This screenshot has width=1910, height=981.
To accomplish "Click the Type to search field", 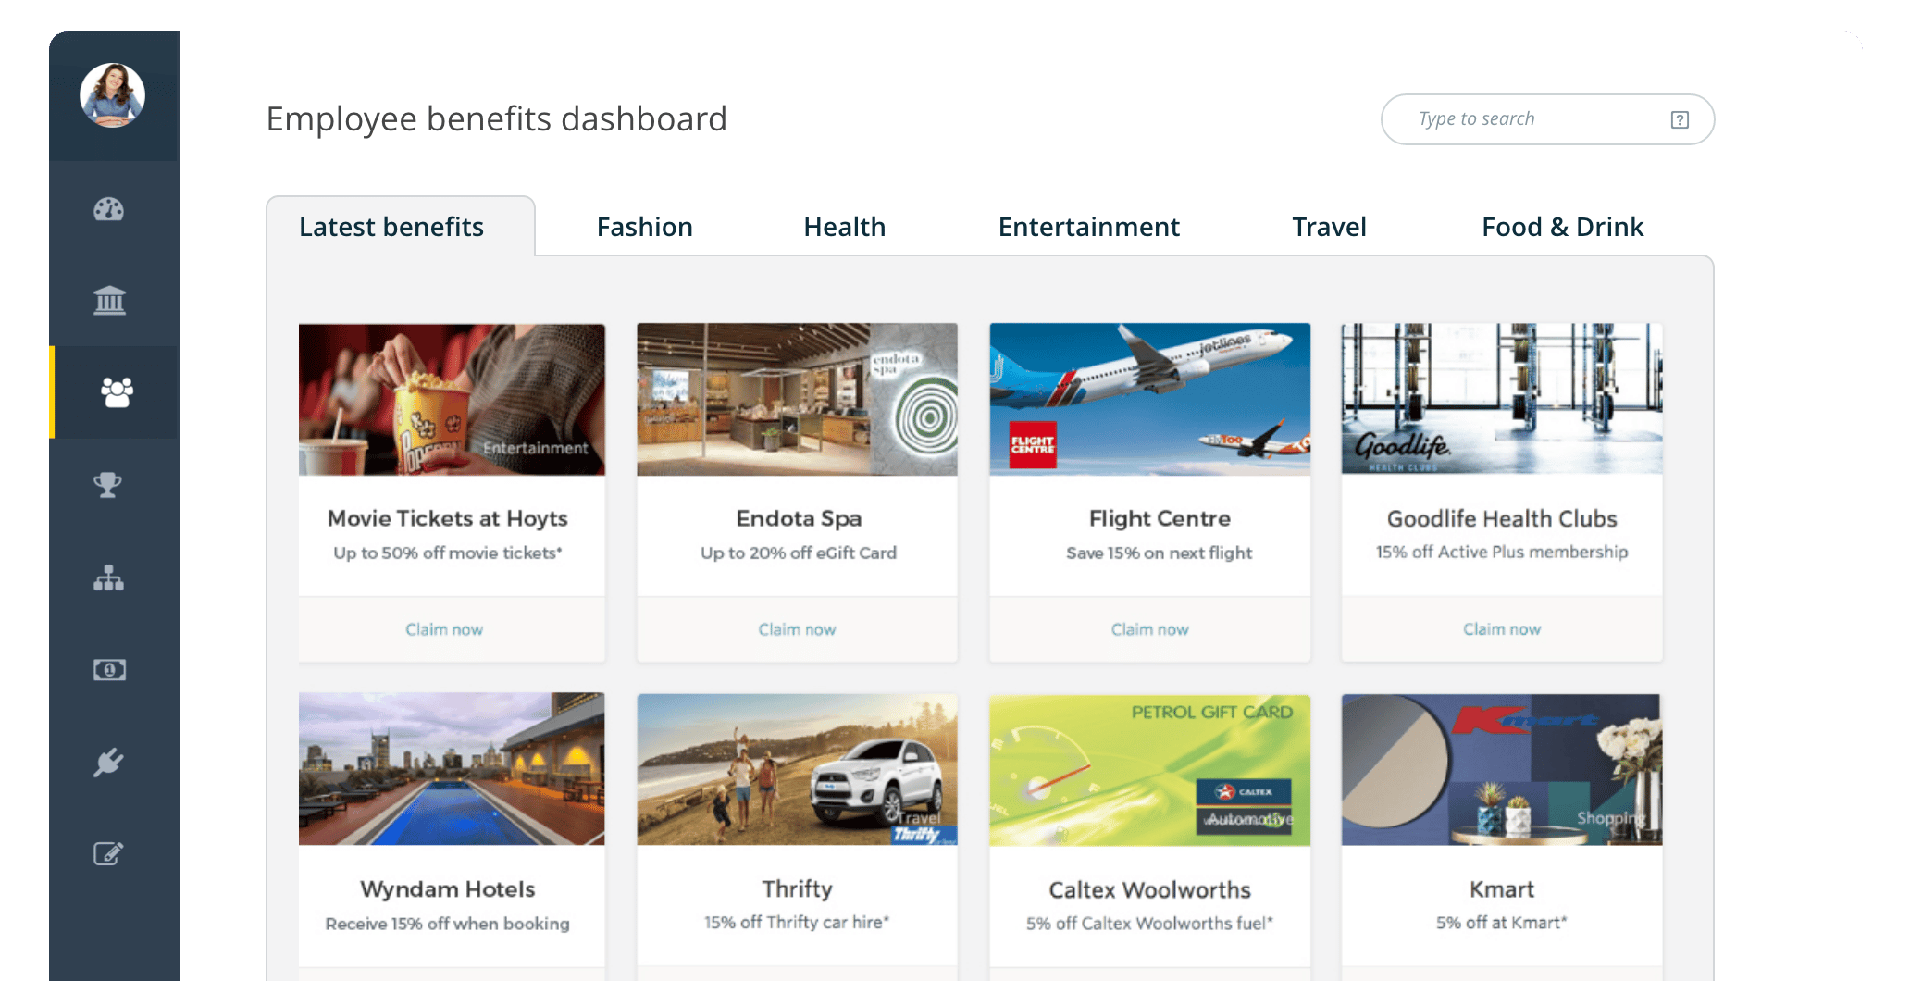I will (1547, 119).
